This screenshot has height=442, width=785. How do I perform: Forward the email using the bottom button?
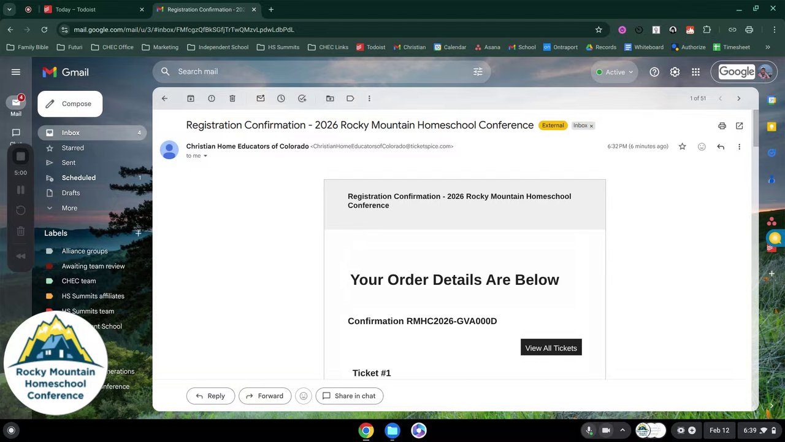coord(265,396)
